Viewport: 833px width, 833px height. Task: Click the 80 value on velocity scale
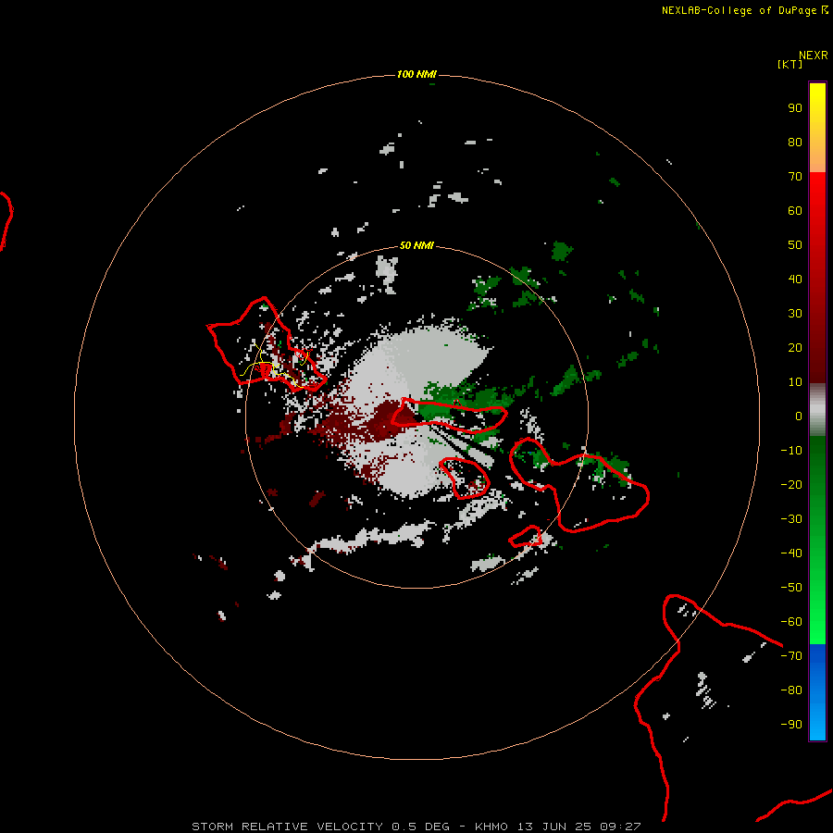(795, 143)
